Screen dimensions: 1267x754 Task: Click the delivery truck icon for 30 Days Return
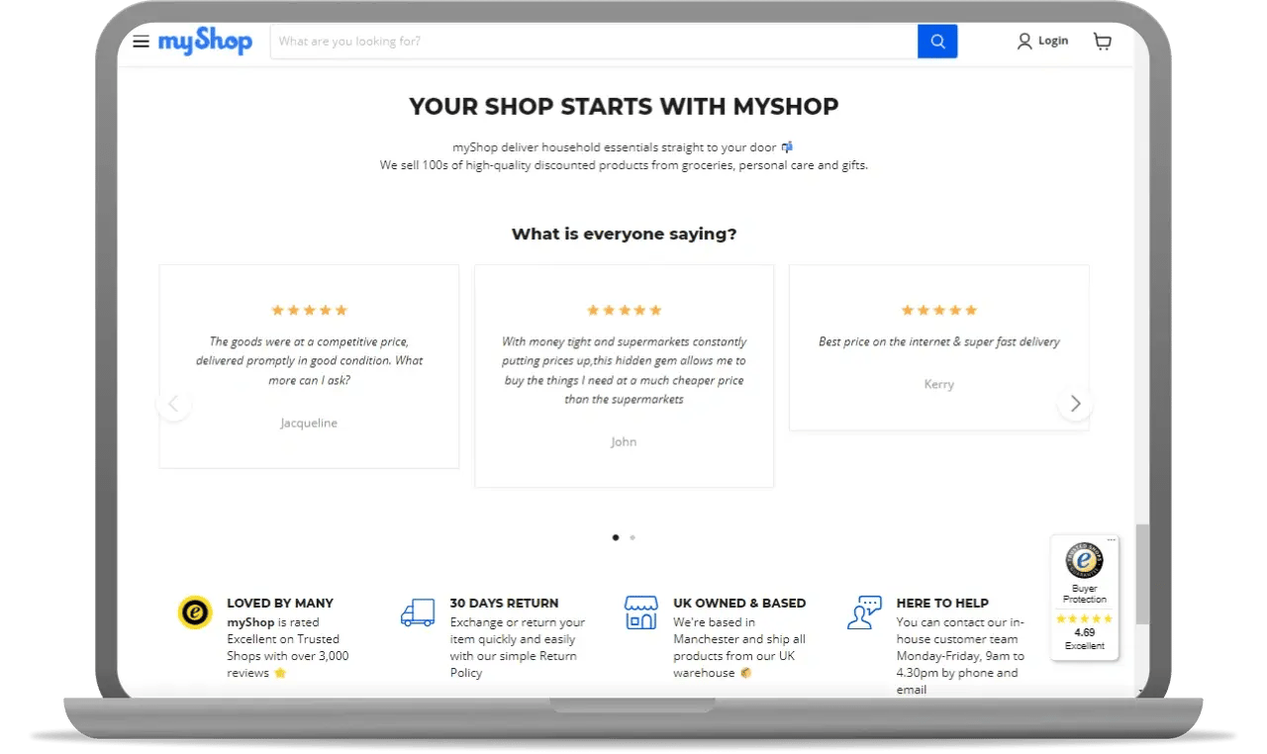coord(418,613)
